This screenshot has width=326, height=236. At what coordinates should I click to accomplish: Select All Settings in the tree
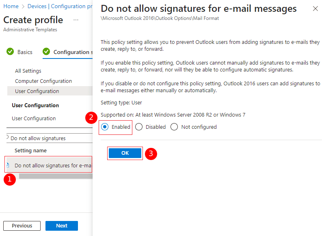(x=28, y=71)
